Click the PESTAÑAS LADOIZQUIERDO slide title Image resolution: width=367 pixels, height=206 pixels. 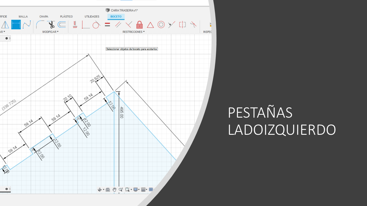coord(282,121)
